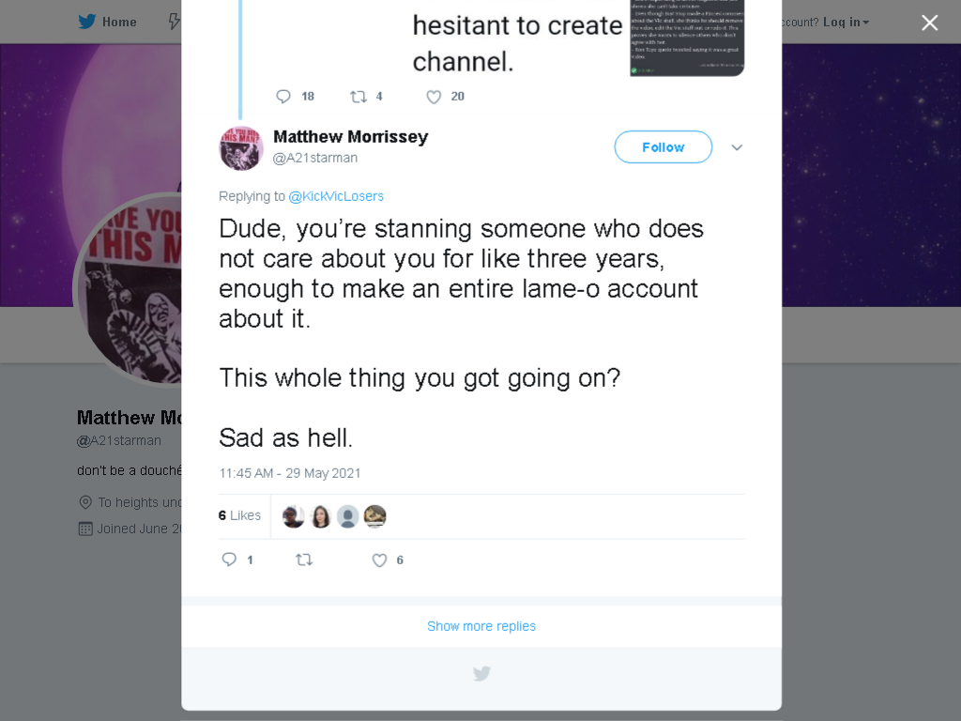View the 6 Likes list

click(x=239, y=515)
